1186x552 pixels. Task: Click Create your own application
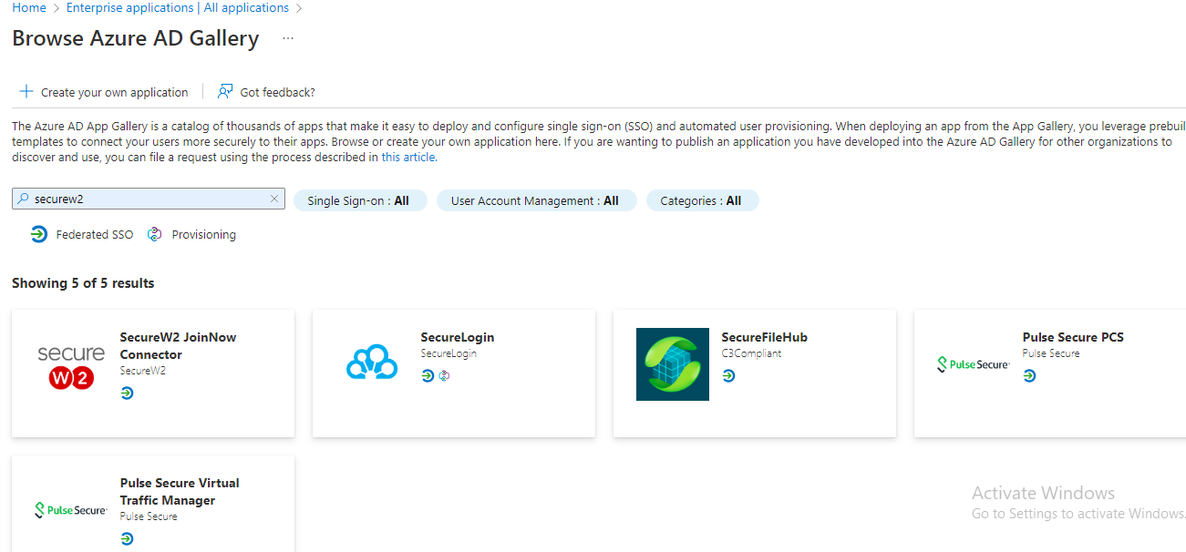104,92
